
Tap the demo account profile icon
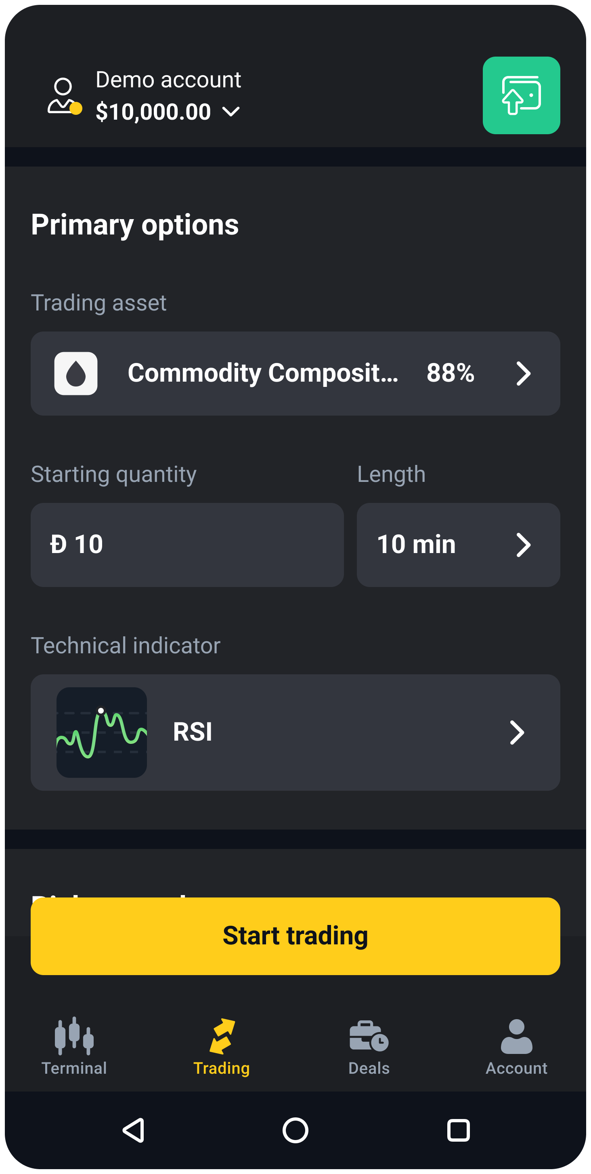[64, 96]
